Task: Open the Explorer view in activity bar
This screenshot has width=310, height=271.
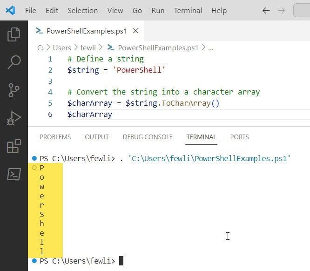Action: pyautogui.click(x=13, y=34)
